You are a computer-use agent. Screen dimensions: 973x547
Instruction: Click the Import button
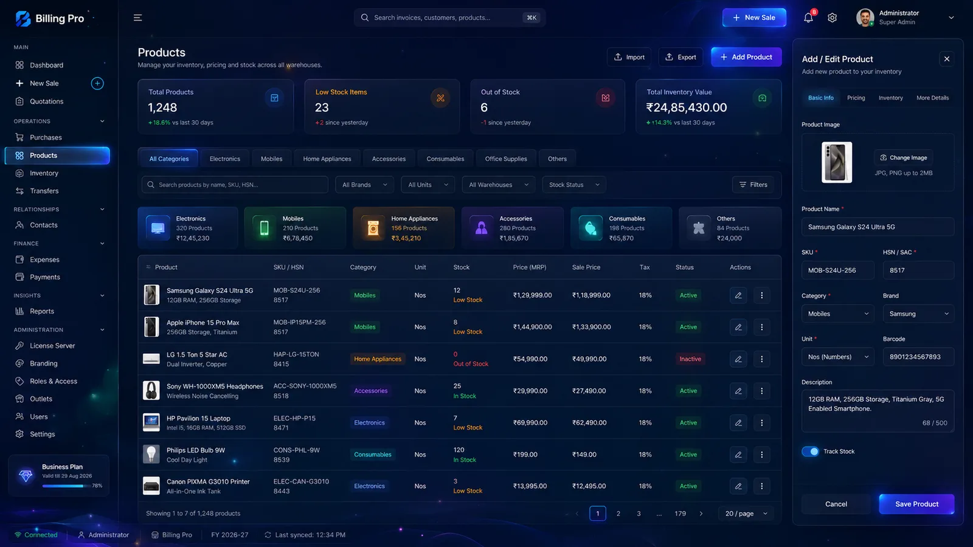[629, 57]
